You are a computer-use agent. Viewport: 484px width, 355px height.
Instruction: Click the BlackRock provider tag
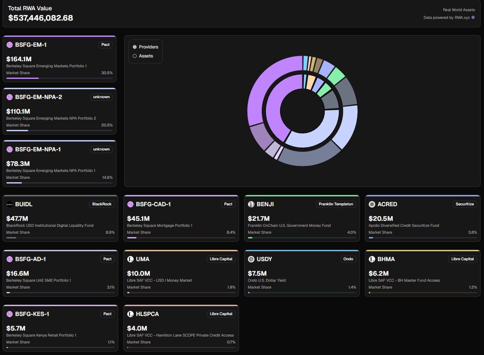pyautogui.click(x=102, y=204)
